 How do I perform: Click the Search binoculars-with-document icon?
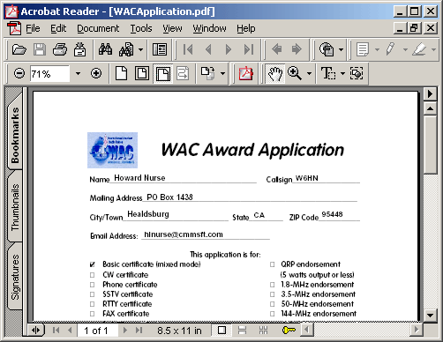coord(126,49)
